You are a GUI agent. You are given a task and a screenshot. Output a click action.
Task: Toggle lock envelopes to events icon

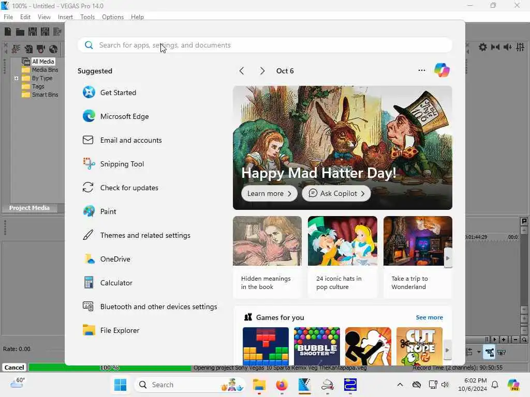[x=502, y=353]
